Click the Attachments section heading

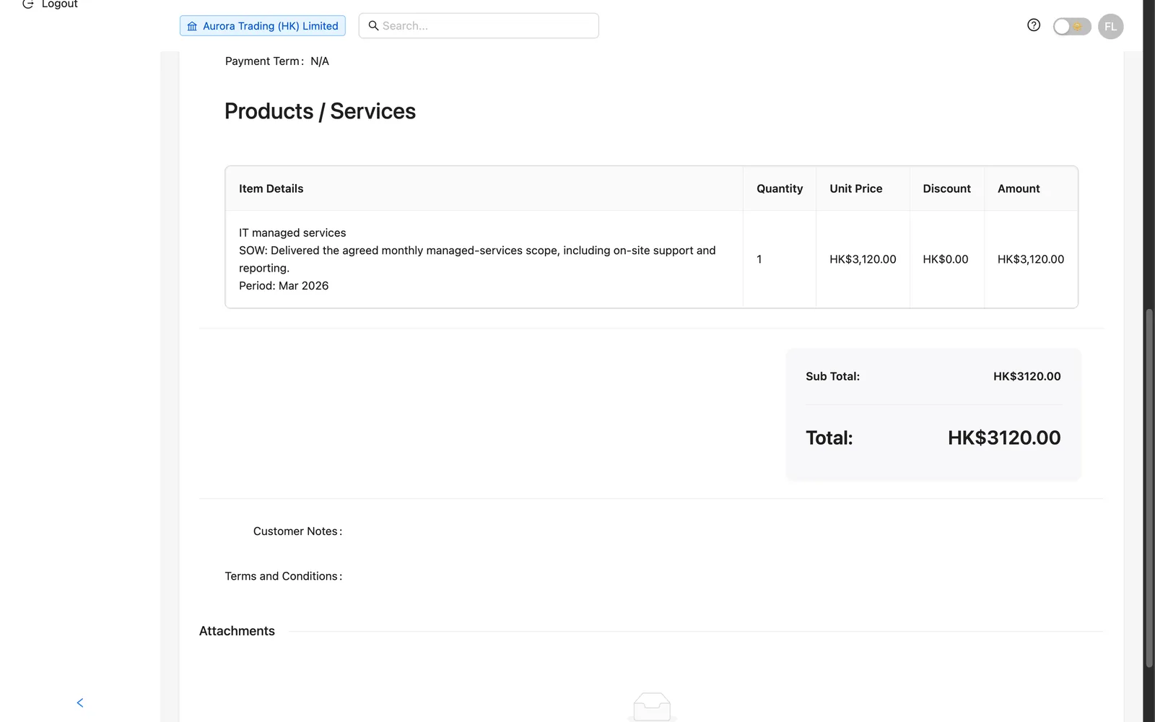(237, 631)
